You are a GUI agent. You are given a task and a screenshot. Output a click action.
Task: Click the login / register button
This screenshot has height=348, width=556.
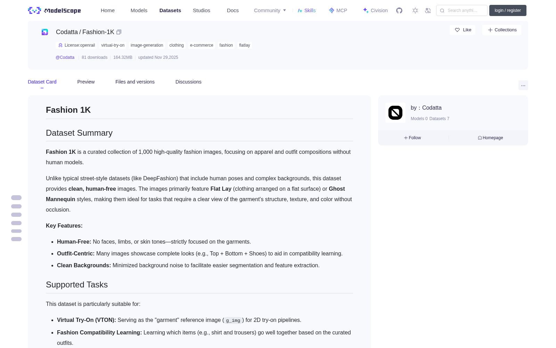pos(508,10)
